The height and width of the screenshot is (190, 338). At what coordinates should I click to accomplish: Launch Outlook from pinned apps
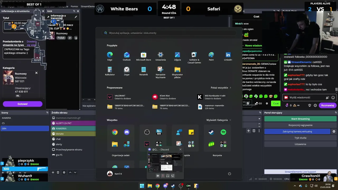[x=127, y=56]
